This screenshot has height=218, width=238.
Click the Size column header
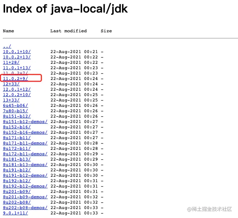106,31
